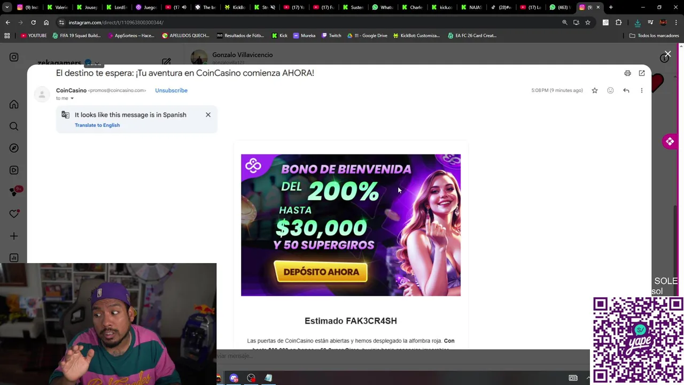Click the Create plus icon in the sidebar

pos(14,236)
